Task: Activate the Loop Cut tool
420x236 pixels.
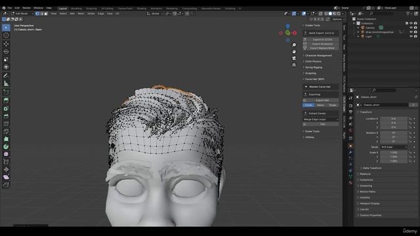Action: [x=6, y=124]
